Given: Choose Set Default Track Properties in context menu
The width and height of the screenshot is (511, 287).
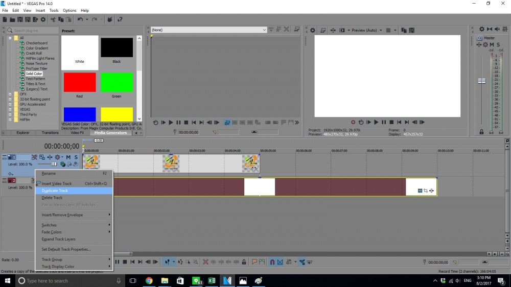Looking at the screenshot, I should (74, 250).
